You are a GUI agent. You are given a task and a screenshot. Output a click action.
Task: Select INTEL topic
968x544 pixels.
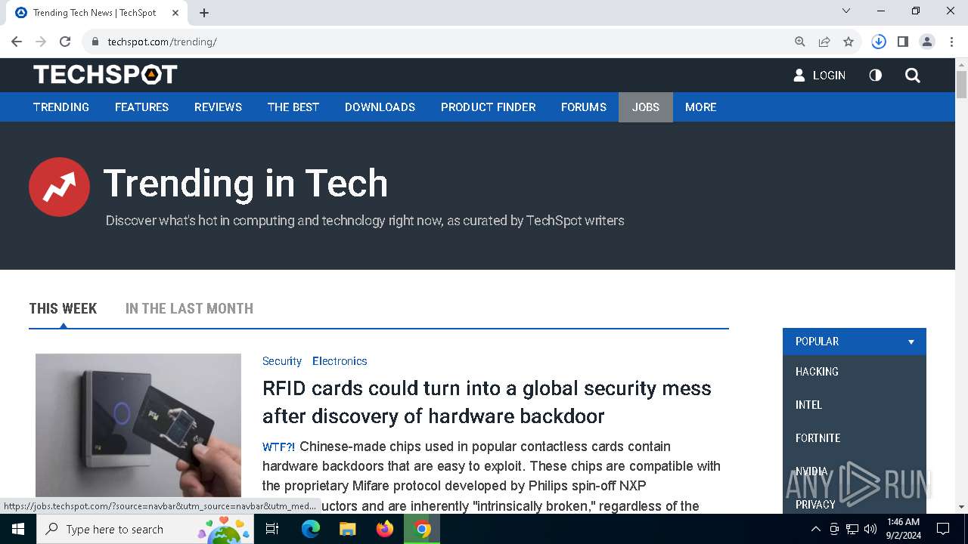[x=808, y=405]
